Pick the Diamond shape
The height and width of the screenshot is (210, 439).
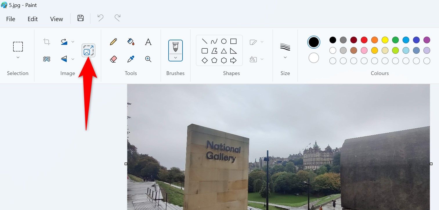click(x=205, y=61)
